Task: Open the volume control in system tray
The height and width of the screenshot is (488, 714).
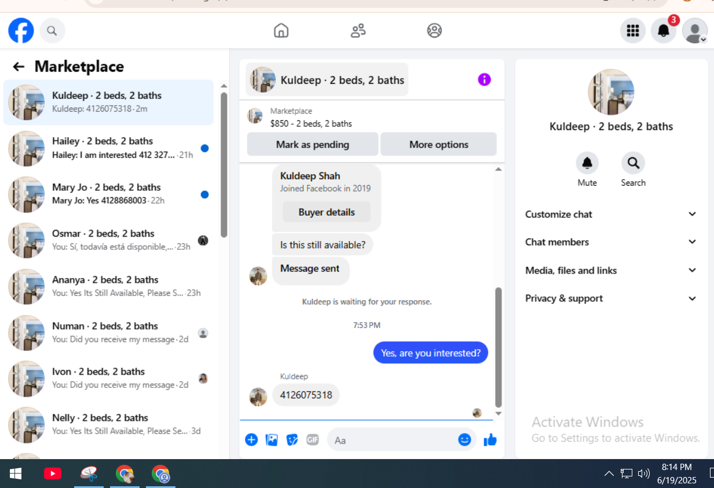Action: coord(643,474)
